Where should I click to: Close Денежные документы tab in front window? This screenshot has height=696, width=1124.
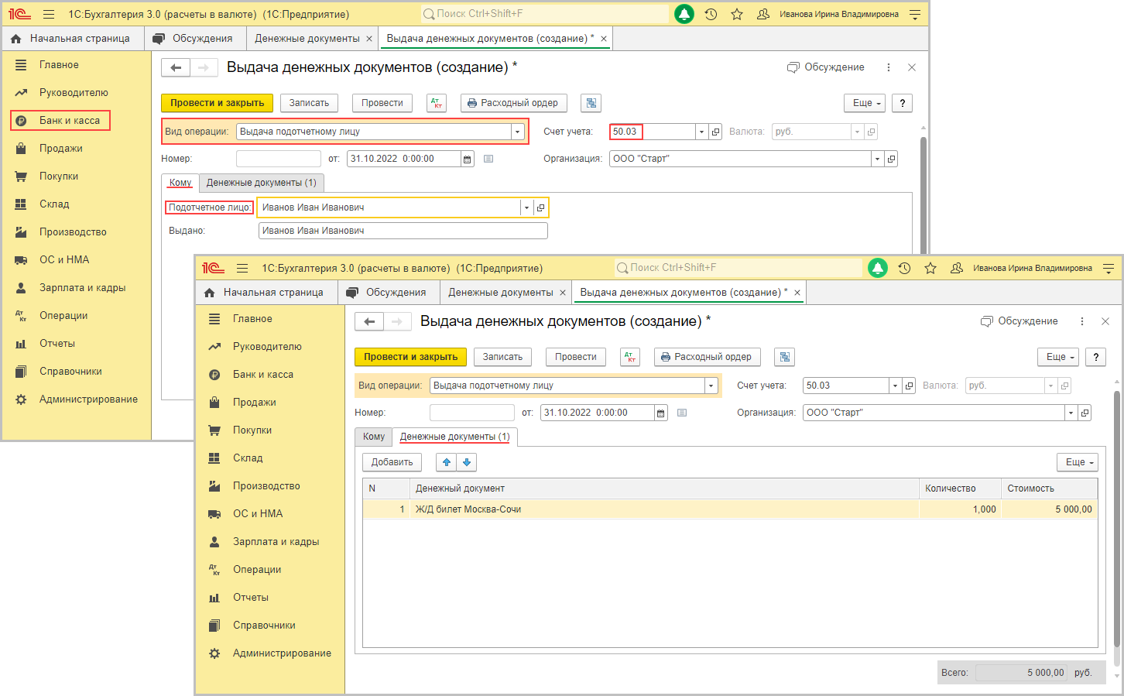click(x=563, y=293)
